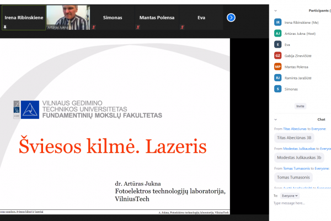Click the 'Participants' panel heading
Image resolution: width=331 pixels, height=221 pixels.
pyautogui.click(x=319, y=10)
